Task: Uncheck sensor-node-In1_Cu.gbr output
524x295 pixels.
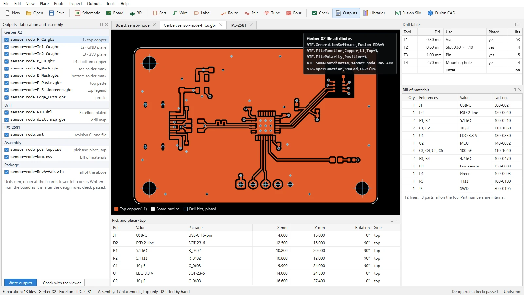Action: pyautogui.click(x=6, y=47)
